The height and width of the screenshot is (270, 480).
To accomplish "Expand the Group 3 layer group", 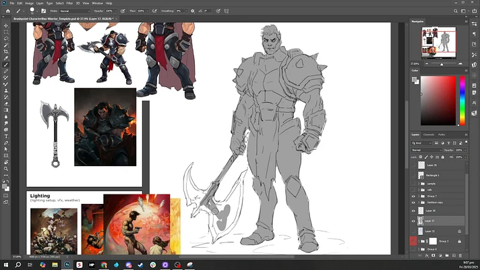I will [419, 241].
